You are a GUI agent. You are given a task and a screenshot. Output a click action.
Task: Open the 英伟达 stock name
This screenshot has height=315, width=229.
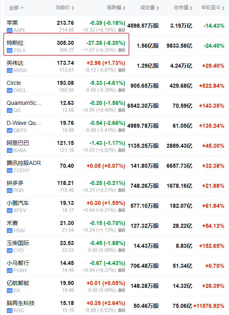tap(15, 63)
